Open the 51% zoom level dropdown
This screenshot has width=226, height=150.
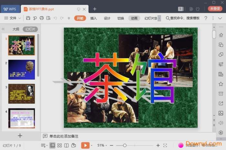(102, 145)
